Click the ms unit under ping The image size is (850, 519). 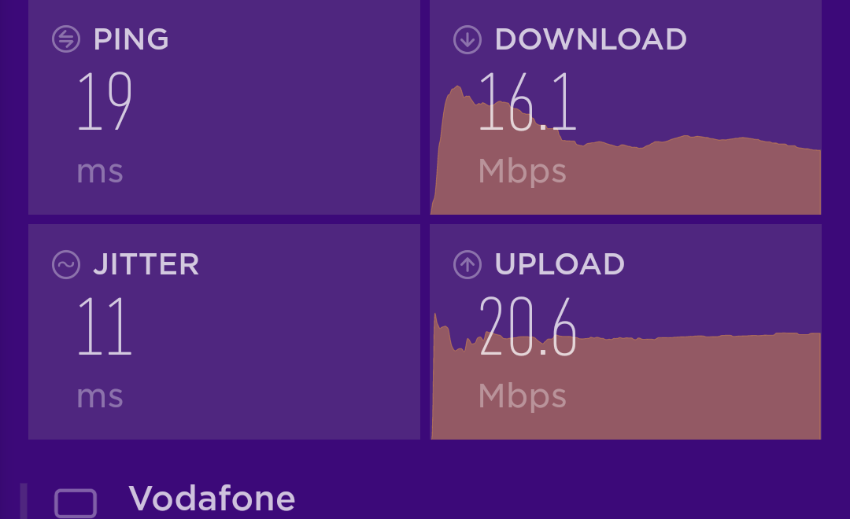100,171
